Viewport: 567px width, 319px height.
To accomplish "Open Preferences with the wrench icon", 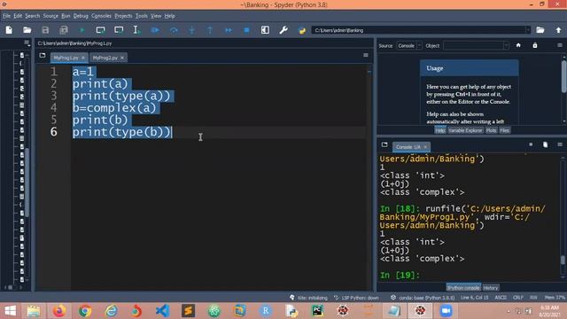I will point(283,30).
